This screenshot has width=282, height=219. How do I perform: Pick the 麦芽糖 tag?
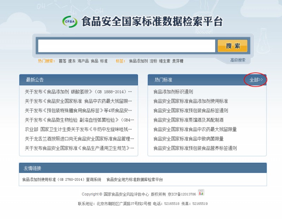pyautogui.click(x=178, y=61)
